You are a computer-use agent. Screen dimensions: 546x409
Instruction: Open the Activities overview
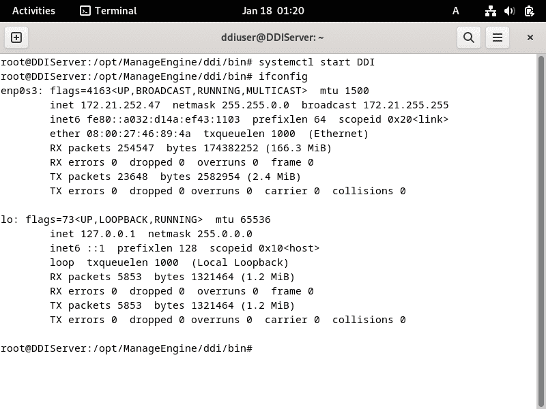click(x=33, y=11)
